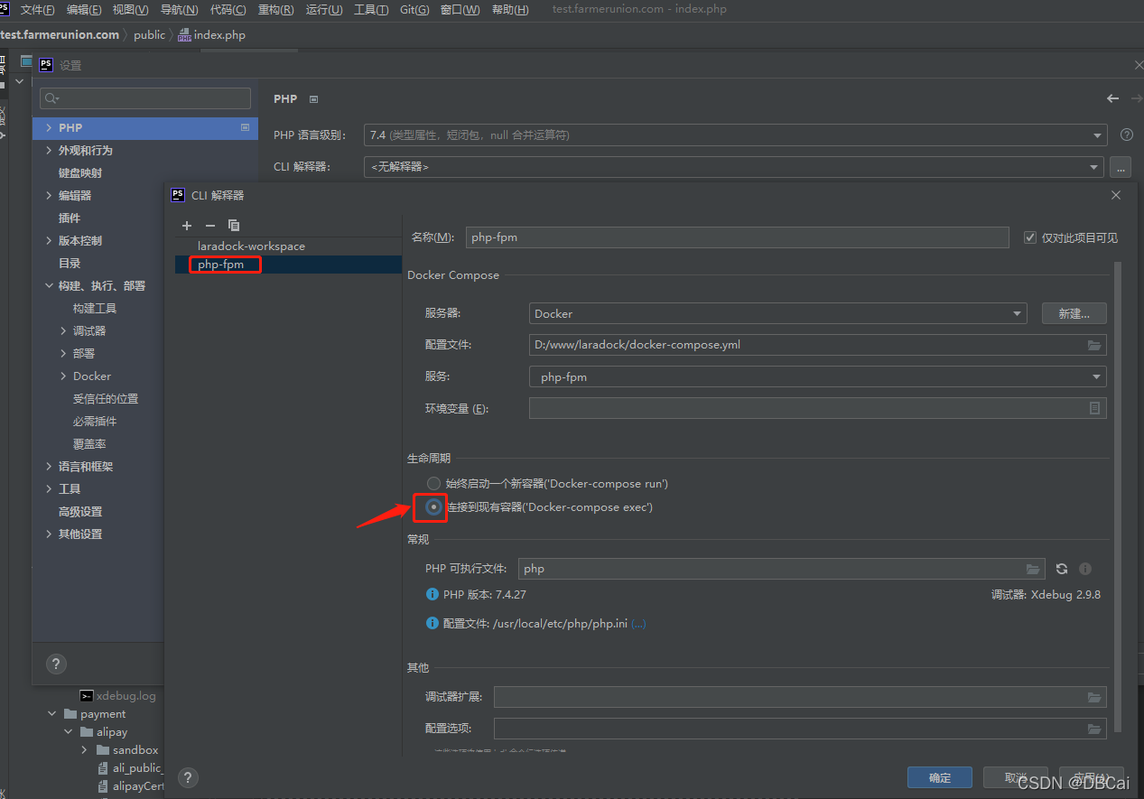The width and height of the screenshot is (1144, 799).
Task: Click the PHP version info icon
Action: (432, 595)
